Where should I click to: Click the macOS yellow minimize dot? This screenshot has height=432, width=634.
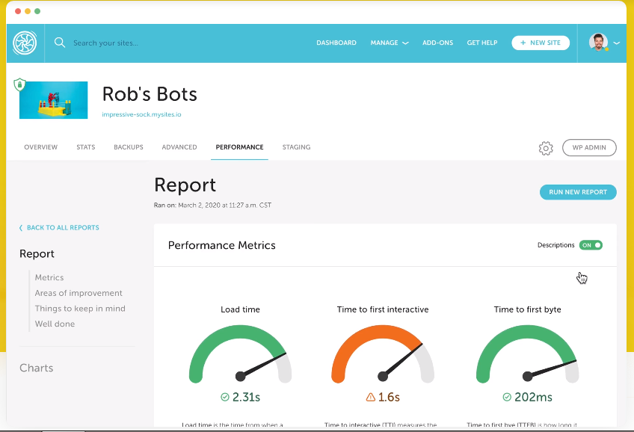coord(28,11)
